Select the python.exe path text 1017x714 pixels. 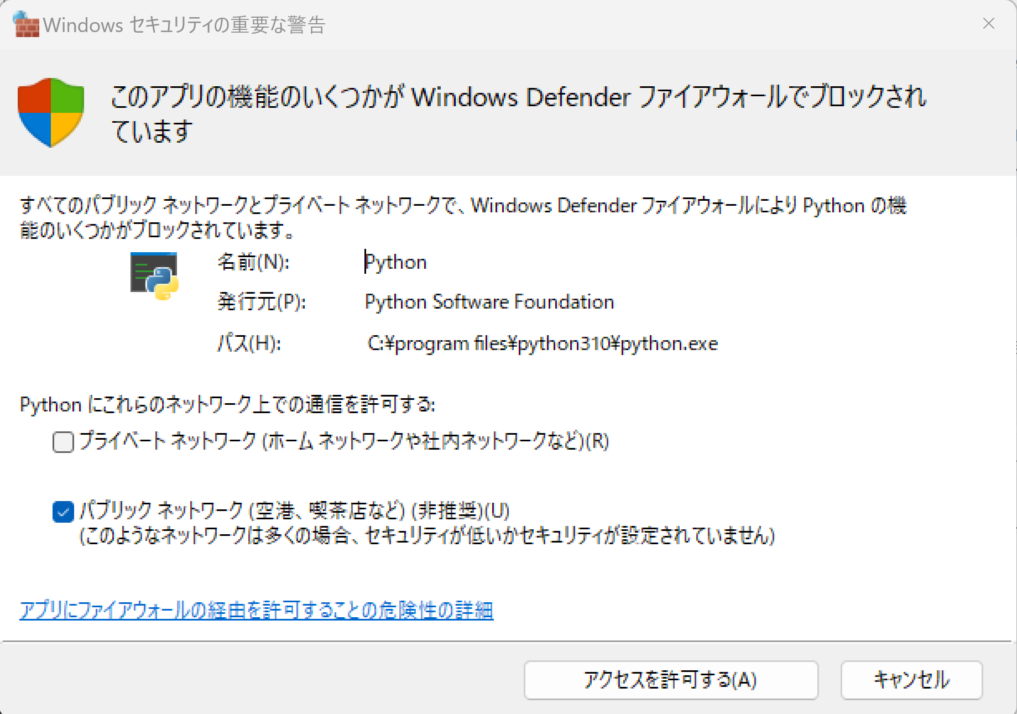pos(543,343)
